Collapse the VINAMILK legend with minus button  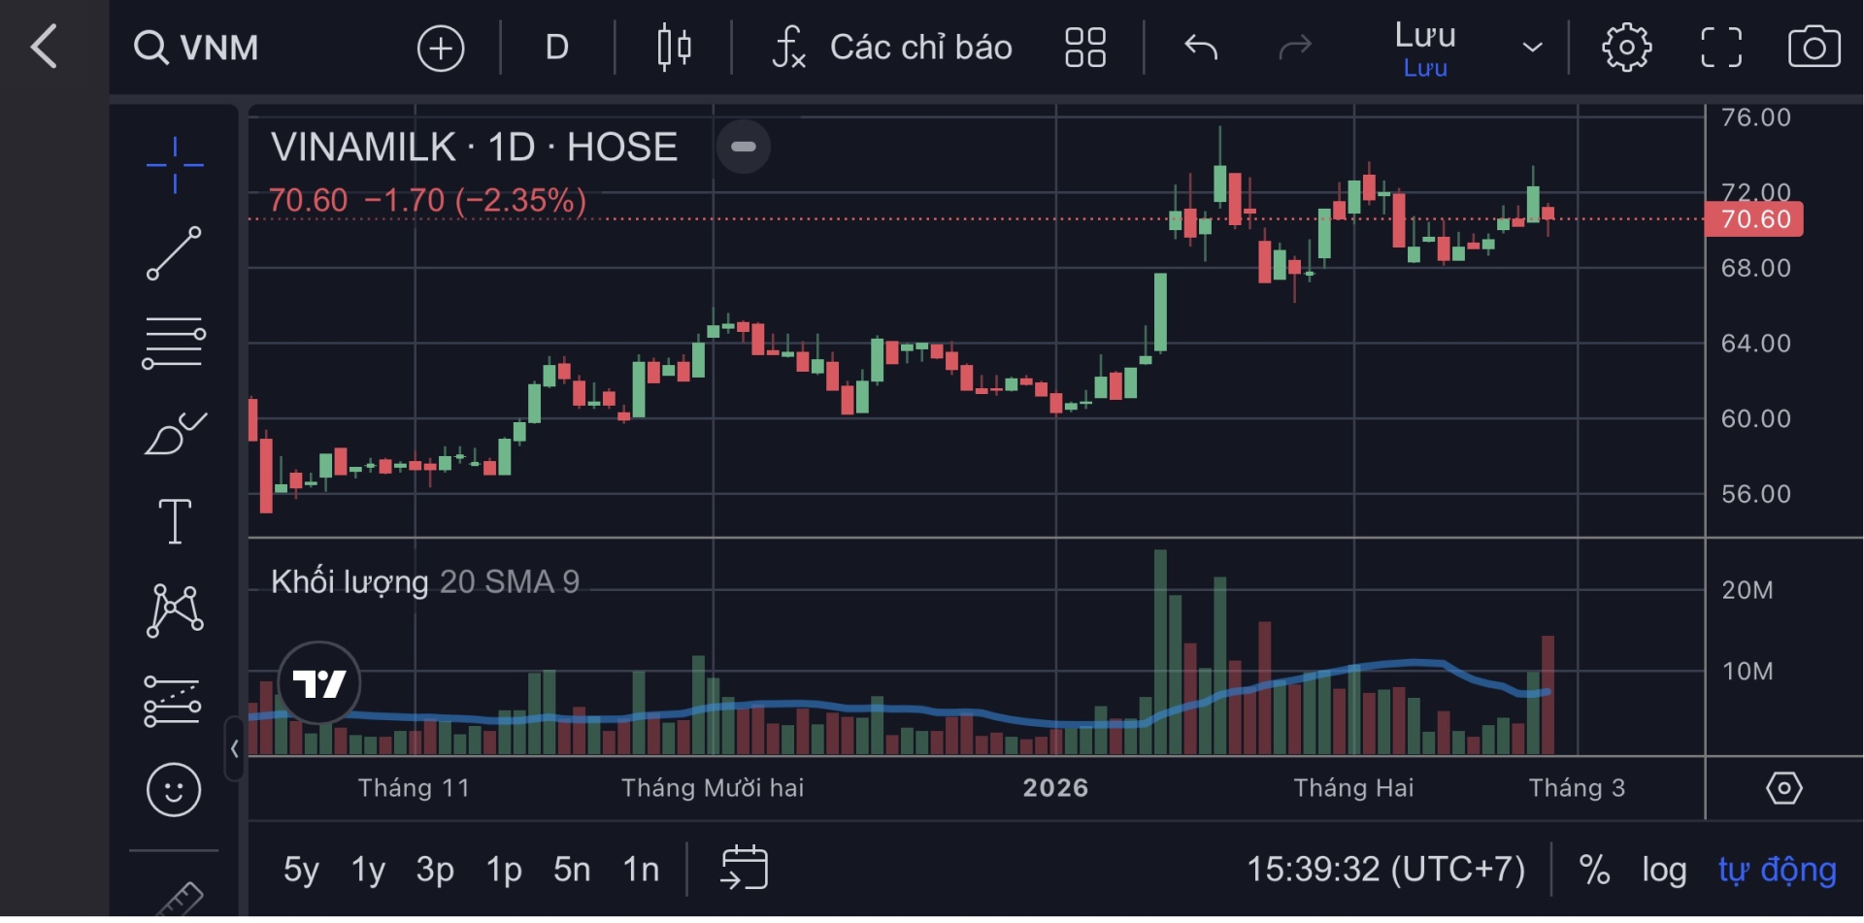pos(744,147)
